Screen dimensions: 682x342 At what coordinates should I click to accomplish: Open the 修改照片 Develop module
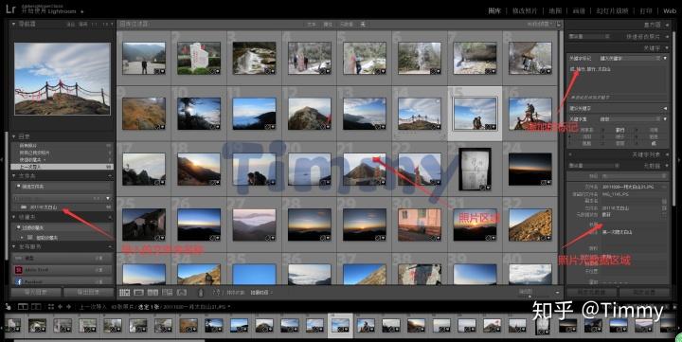[525, 10]
